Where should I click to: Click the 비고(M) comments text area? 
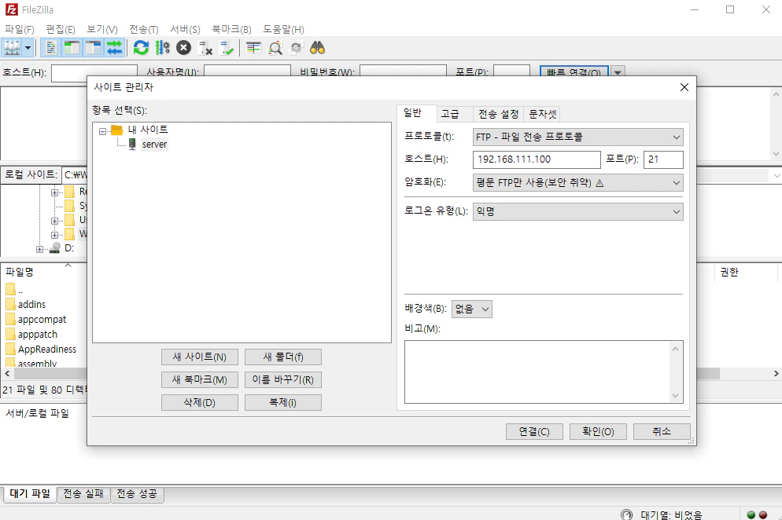click(544, 372)
